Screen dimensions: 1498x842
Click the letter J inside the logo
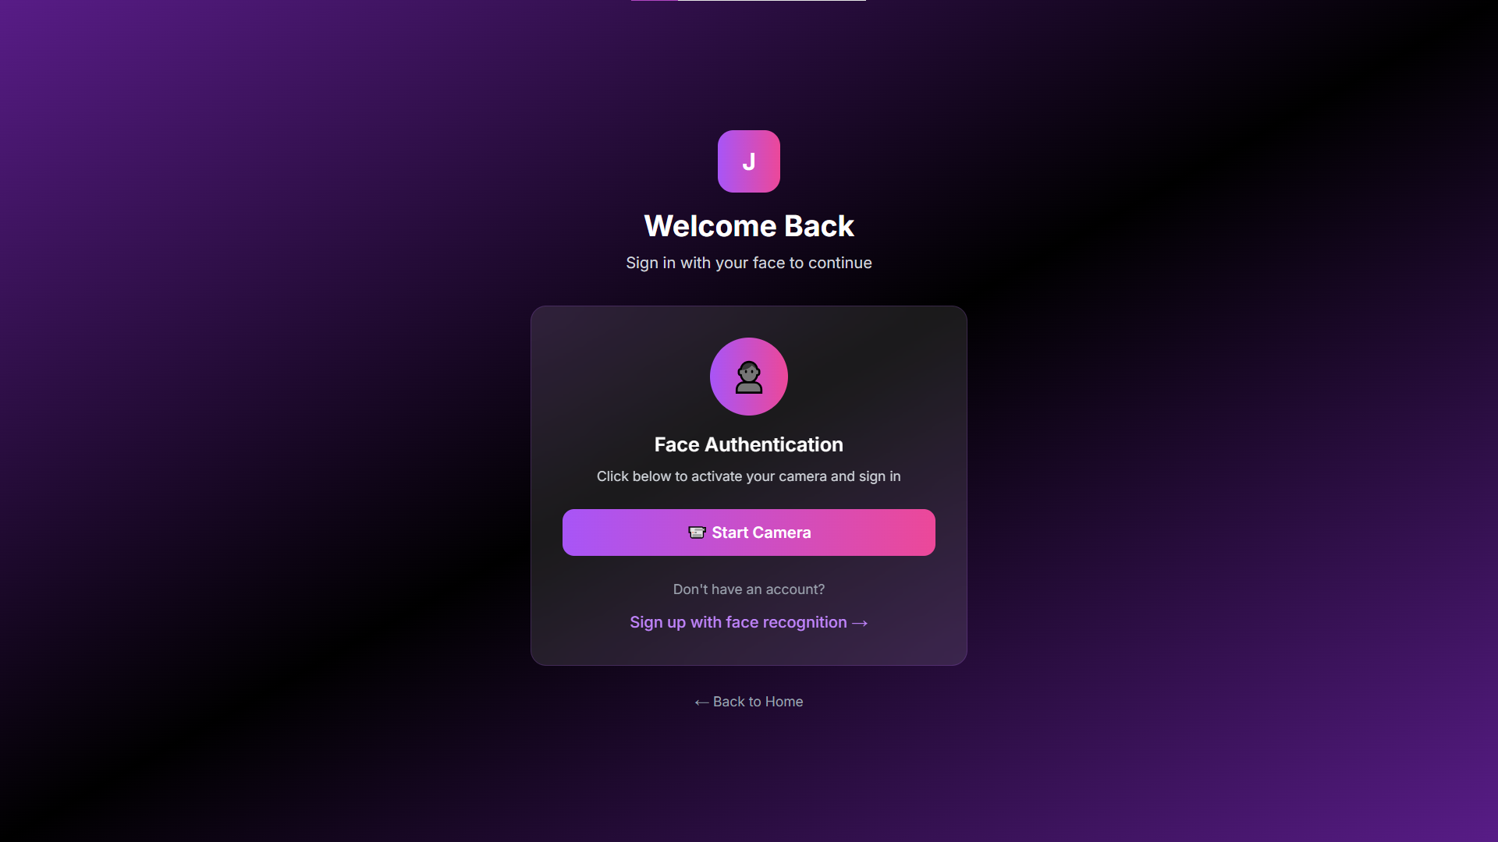coord(749,161)
